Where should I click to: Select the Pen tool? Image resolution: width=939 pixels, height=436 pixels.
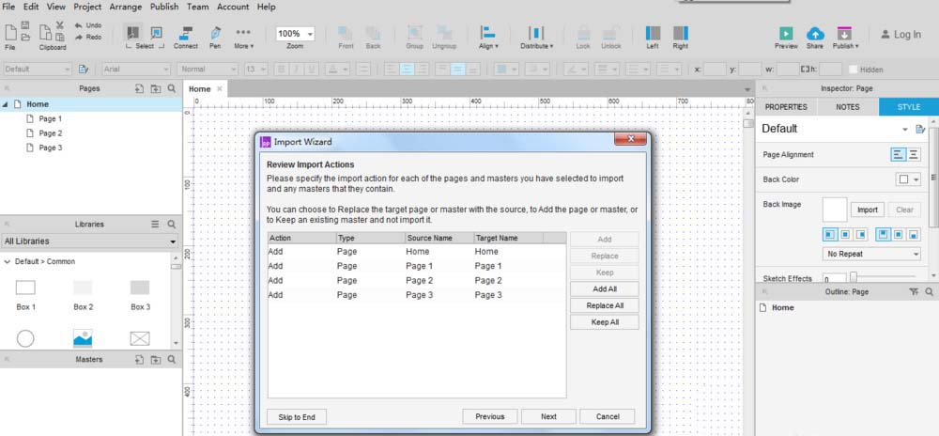tap(215, 34)
